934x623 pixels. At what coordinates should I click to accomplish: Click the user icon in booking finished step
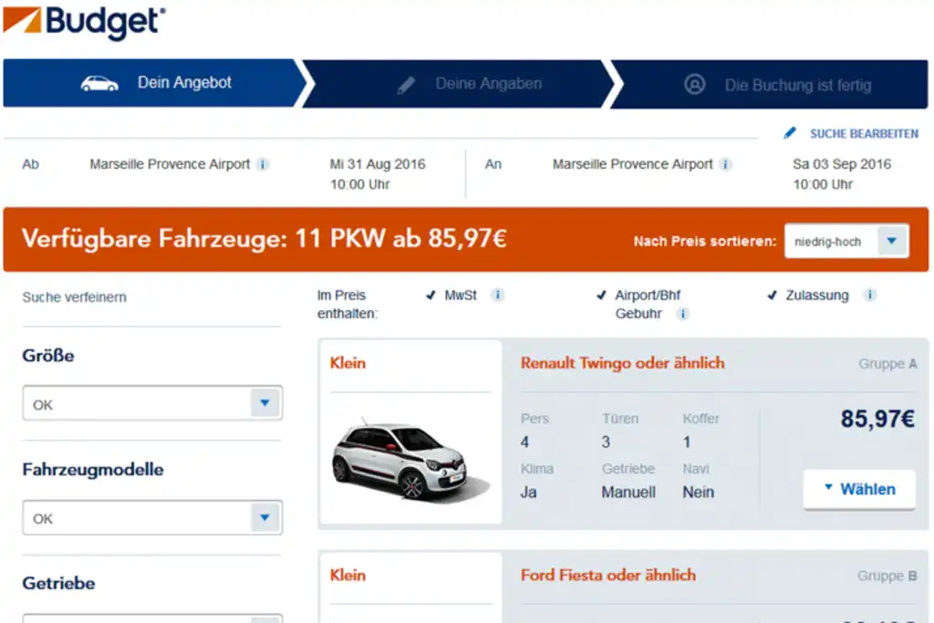tap(694, 85)
